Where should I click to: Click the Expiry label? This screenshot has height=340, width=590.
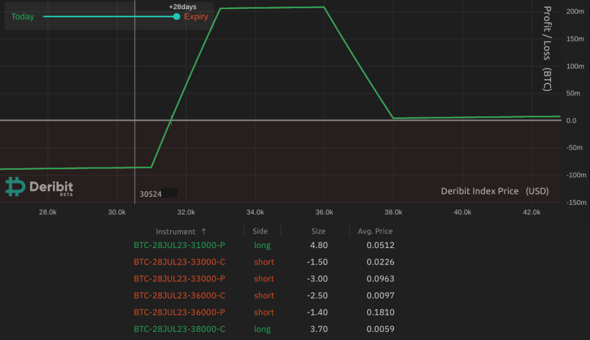[196, 17]
